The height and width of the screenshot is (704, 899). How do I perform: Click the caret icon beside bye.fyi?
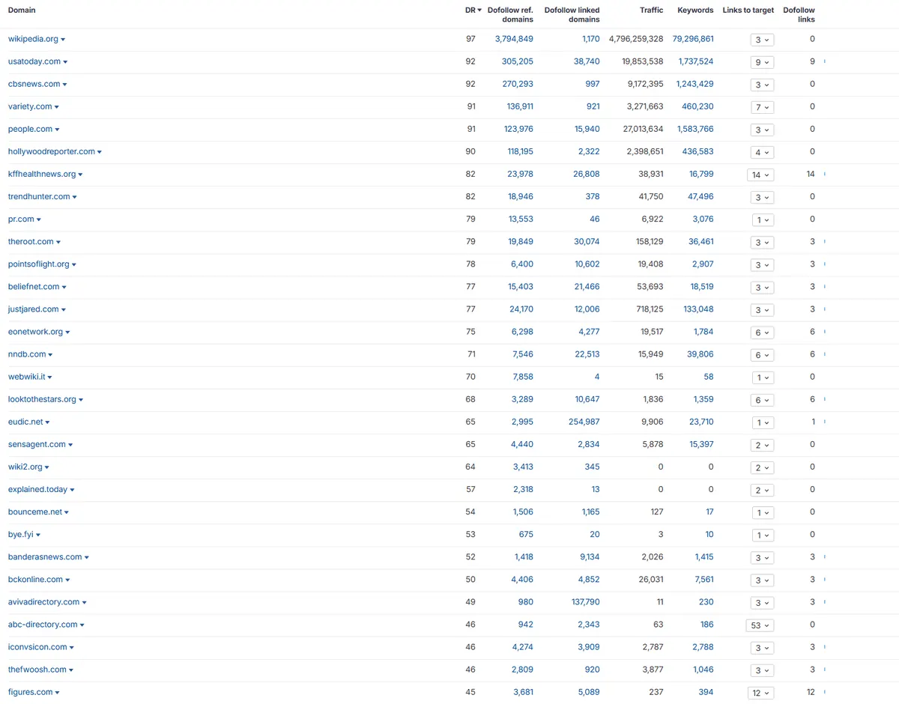click(x=38, y=535)
